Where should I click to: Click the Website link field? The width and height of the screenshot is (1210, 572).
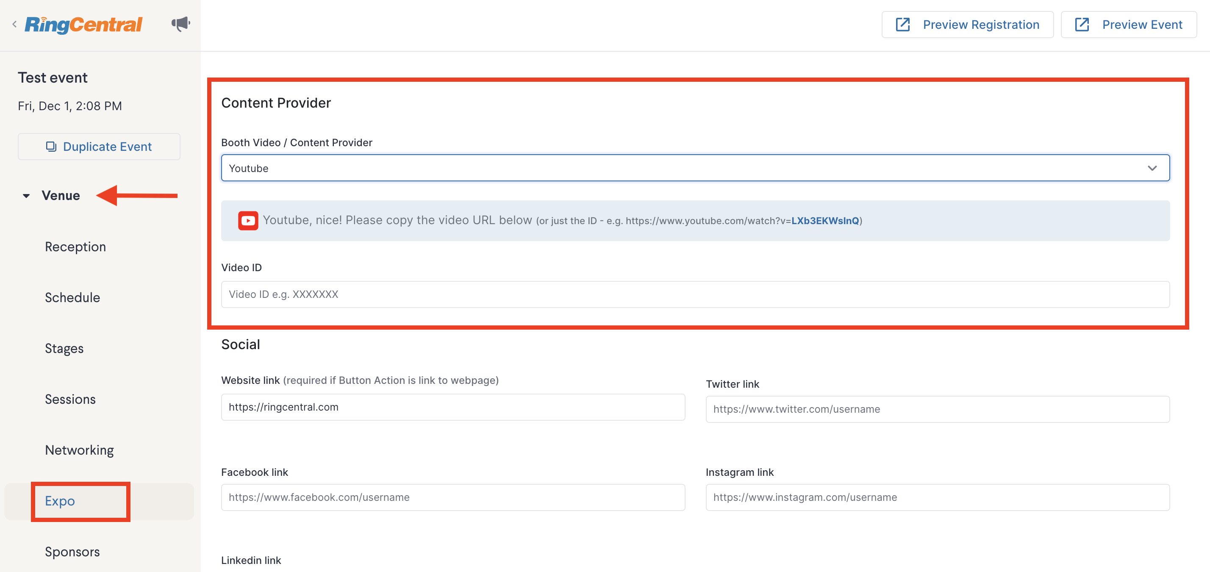[453, 407]
